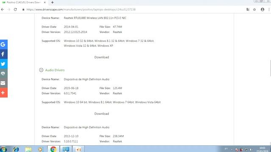The width and height of the screenshot is (271, 152).
Task: Open the translate this page icon
Action: (x=248, y=9)
